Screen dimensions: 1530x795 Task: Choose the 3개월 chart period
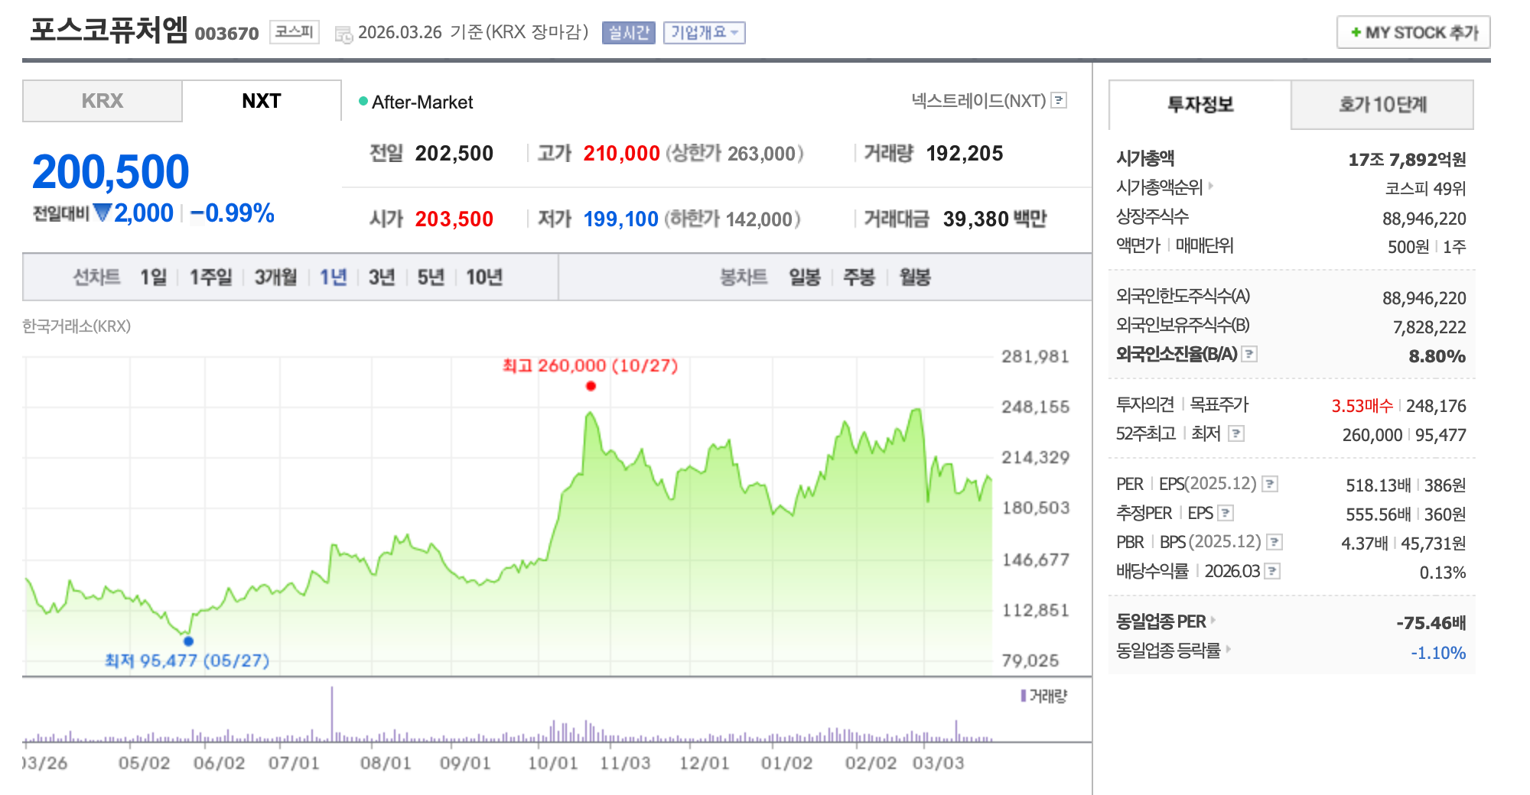pos(275,277)
